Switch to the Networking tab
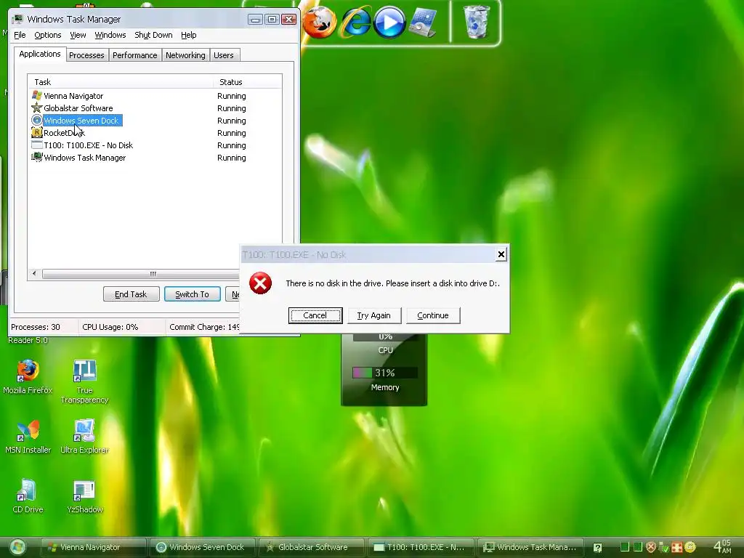744x558 pixels. point(185,55)
